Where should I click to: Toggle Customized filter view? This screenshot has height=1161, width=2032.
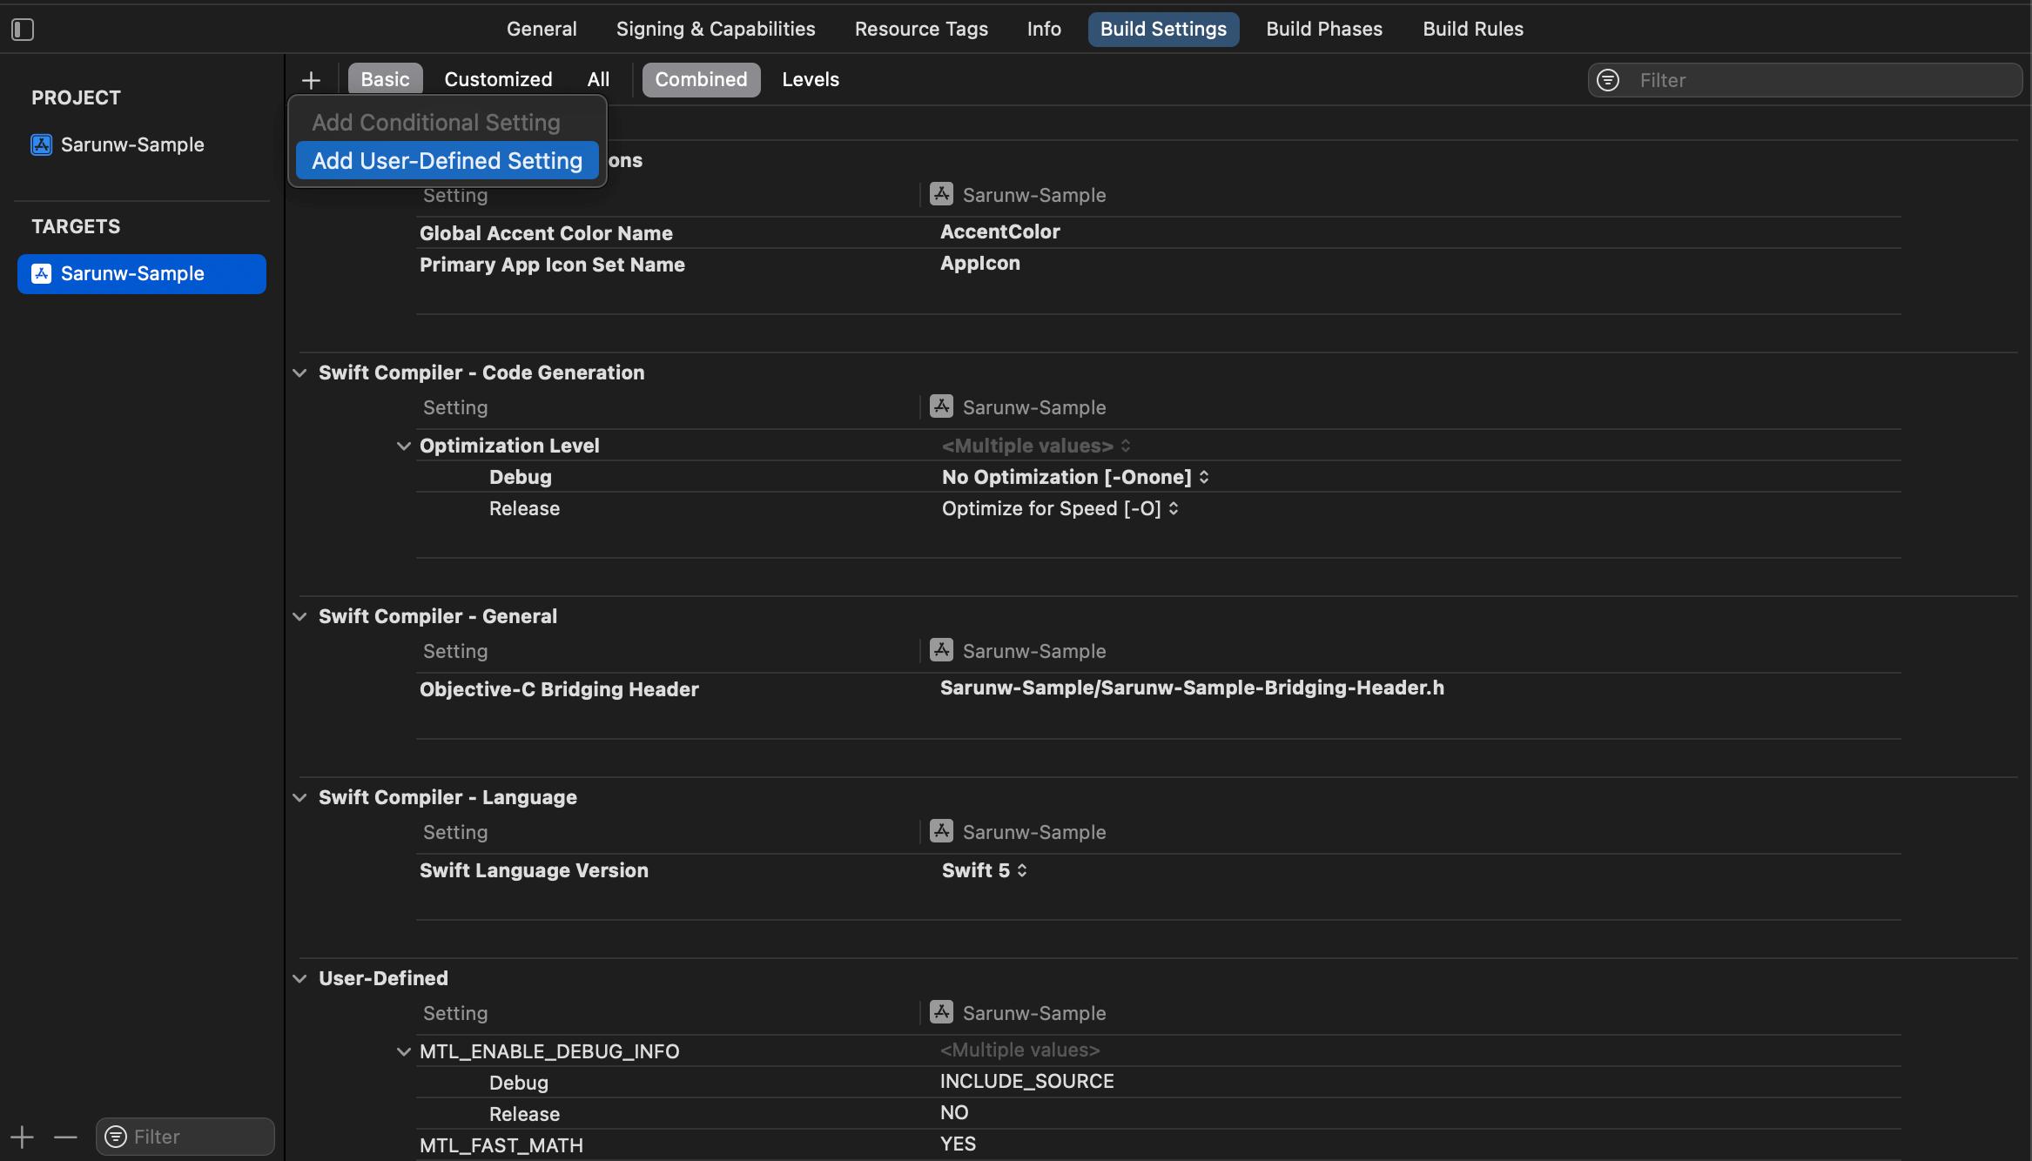pyautogui.click(x=498, y=78)
